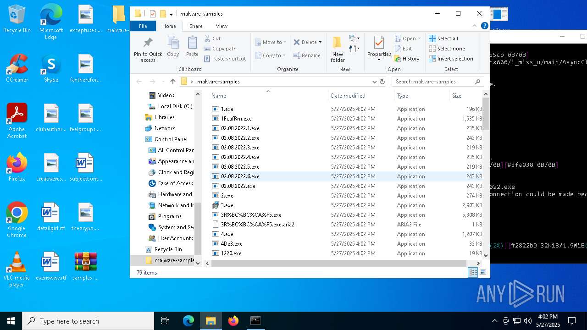Open VLC media player shortcut
The image size is (587, 330).
click(17, 269)
